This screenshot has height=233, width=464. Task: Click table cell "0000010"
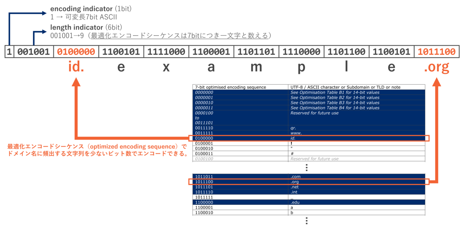(x=203, y=103)
